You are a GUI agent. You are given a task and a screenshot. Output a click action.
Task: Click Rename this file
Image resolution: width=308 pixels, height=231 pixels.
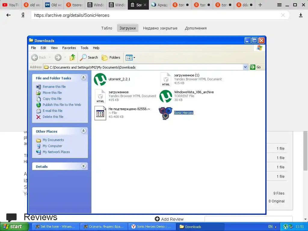click(x=54, y=87)
